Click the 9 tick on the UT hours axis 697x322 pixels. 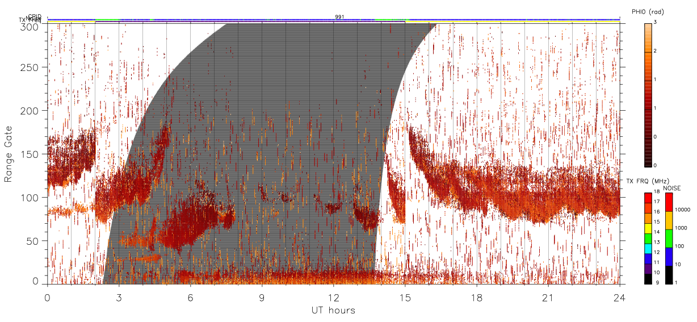tap(262, 297)
